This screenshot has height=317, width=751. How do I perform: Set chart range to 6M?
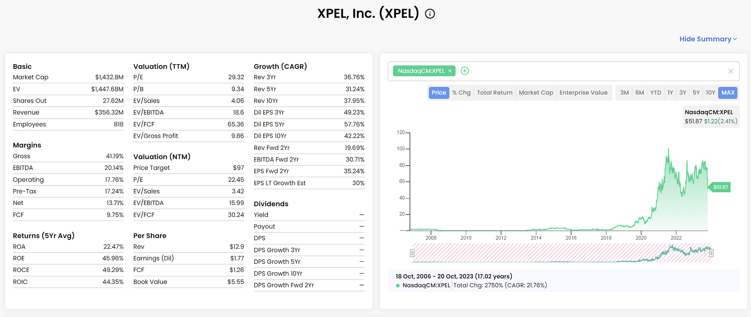click(x=640, y=93)
